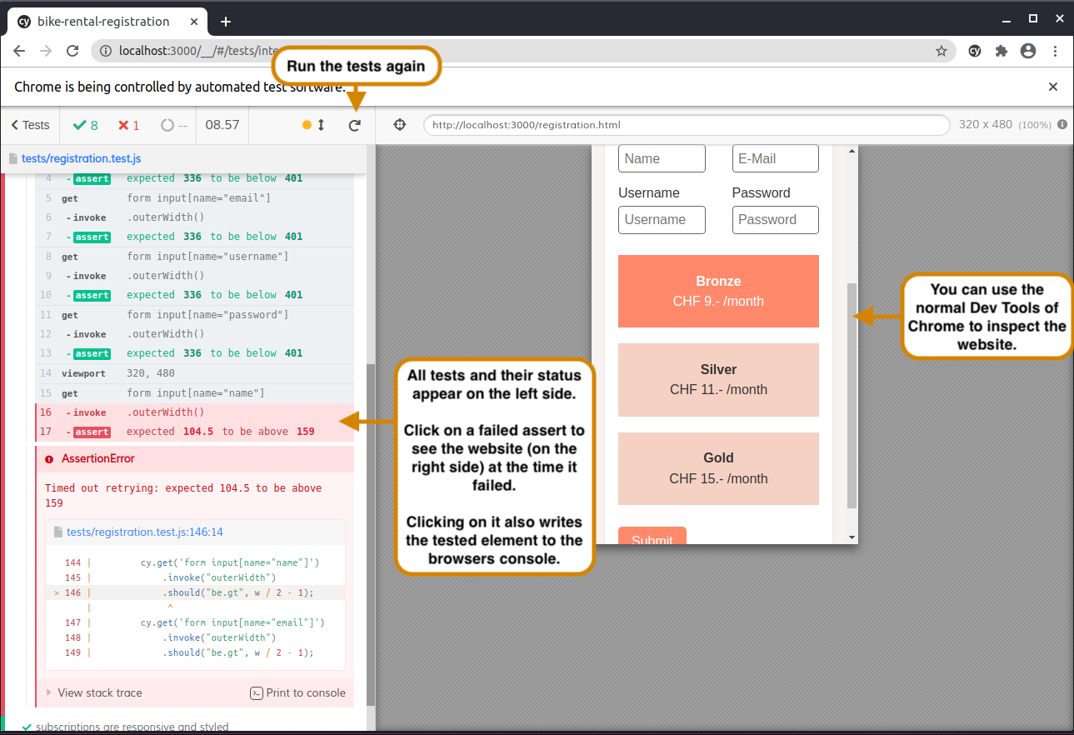
Task: Bookmark this page with the star icon
Action: pyautogui.click(x=942, y=51)
